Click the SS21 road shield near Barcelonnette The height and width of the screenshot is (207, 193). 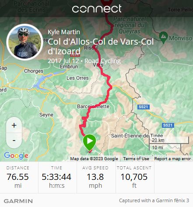143,107
